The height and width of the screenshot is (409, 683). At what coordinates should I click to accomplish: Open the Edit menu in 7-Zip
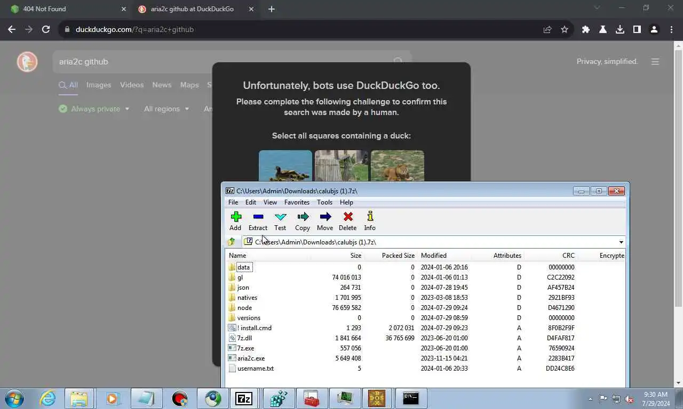point(251,202)
